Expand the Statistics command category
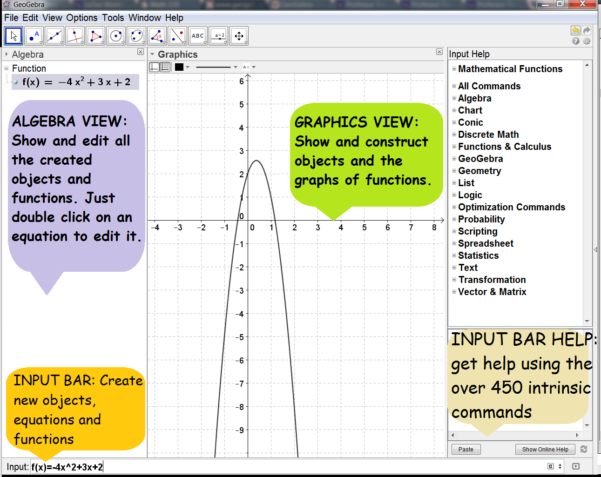 (454, 255)
